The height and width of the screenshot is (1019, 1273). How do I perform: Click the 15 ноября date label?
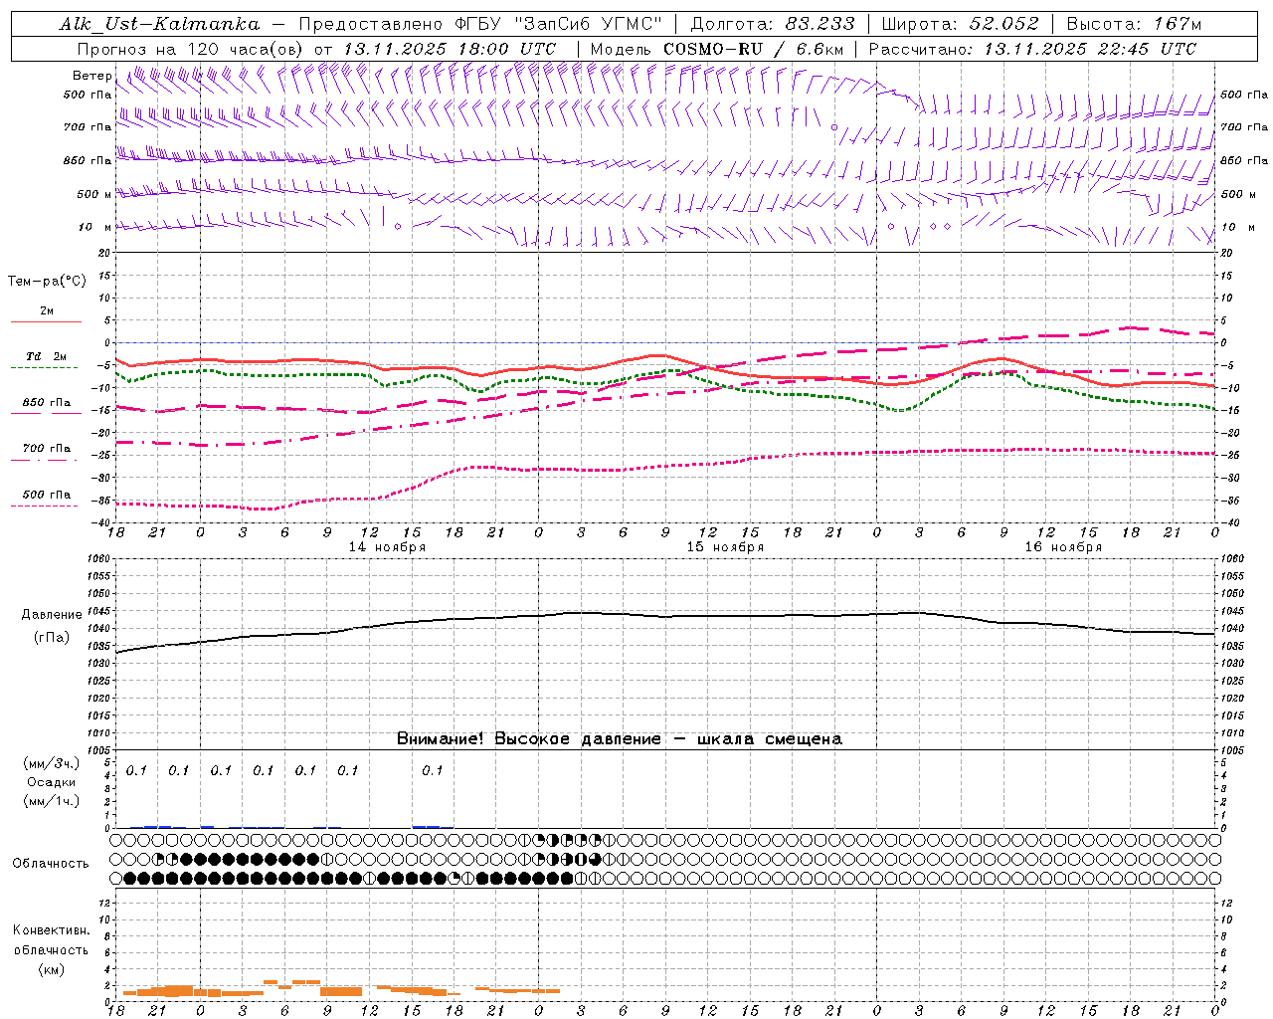725,547
